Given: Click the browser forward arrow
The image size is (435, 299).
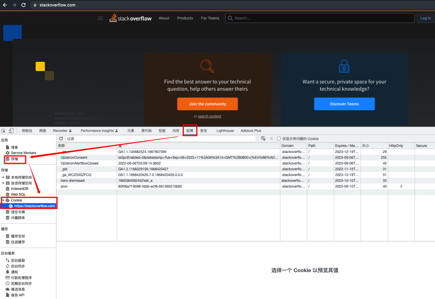Looking at the screenshot, I should coord(14,5).
